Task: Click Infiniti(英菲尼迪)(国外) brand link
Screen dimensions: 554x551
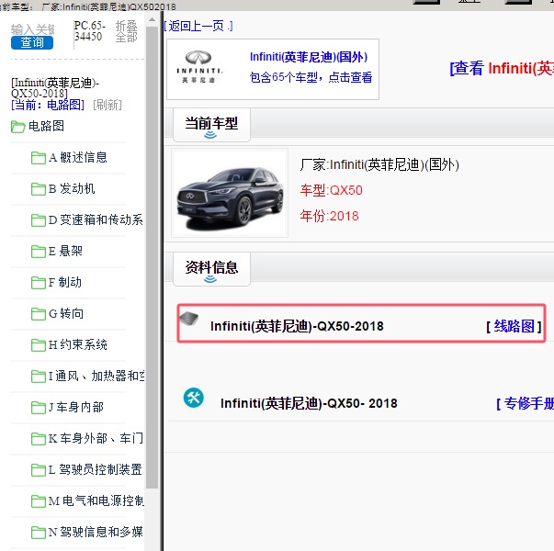Action: coord(309,57)
